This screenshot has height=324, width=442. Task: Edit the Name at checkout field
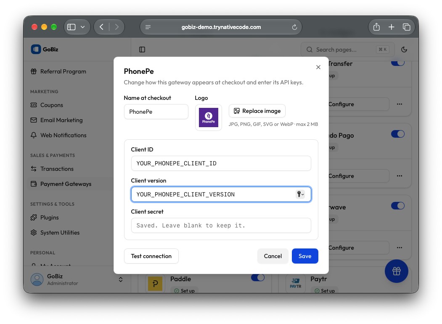156,112
